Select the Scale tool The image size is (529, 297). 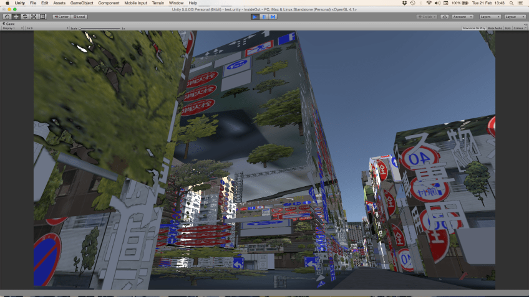click(34, 17)
